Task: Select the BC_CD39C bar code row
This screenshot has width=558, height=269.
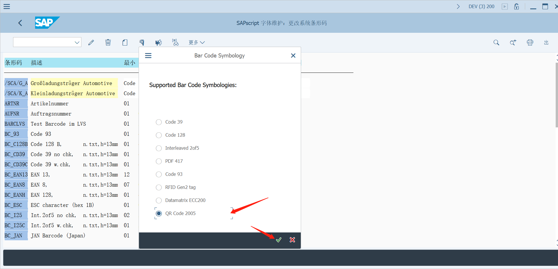Action: 16,165
